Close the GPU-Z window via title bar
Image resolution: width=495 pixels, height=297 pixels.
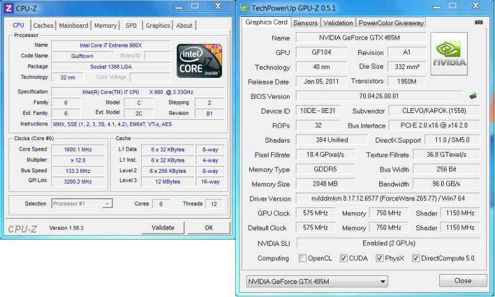pyautogui.click(x=475, y=6)
